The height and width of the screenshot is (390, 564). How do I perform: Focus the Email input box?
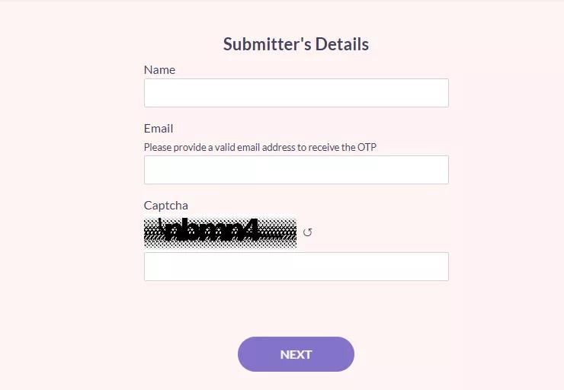296,170
